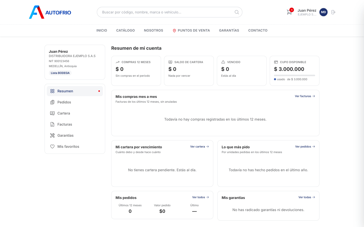This screenshot has height=227, width=364.
Task: Click the Pedidos clipboard icon
Action: click(52, 102)
